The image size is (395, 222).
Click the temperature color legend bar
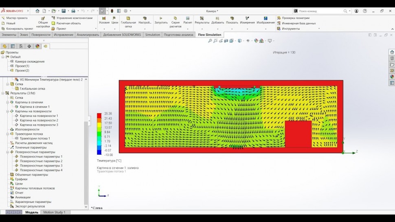99,134
